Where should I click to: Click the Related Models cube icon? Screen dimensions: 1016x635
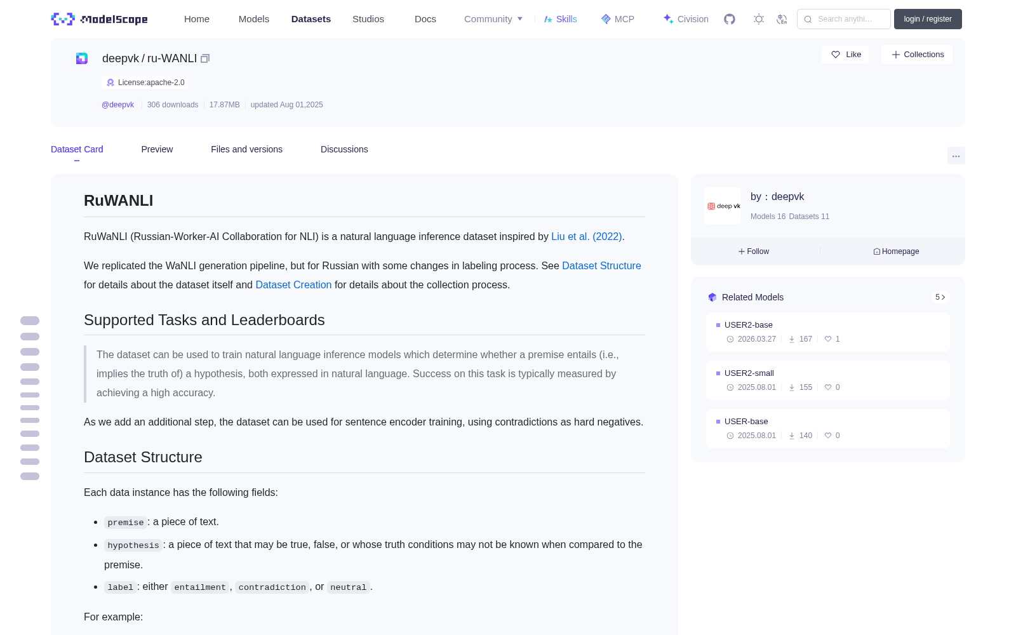tap(712, 297)
